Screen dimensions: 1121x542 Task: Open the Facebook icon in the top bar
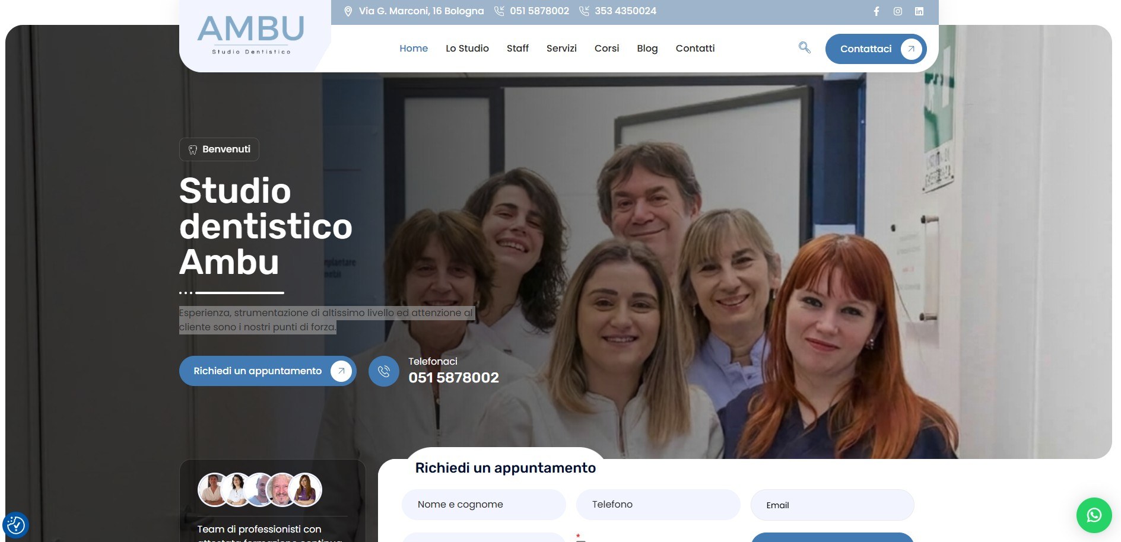tap(876, 11)
